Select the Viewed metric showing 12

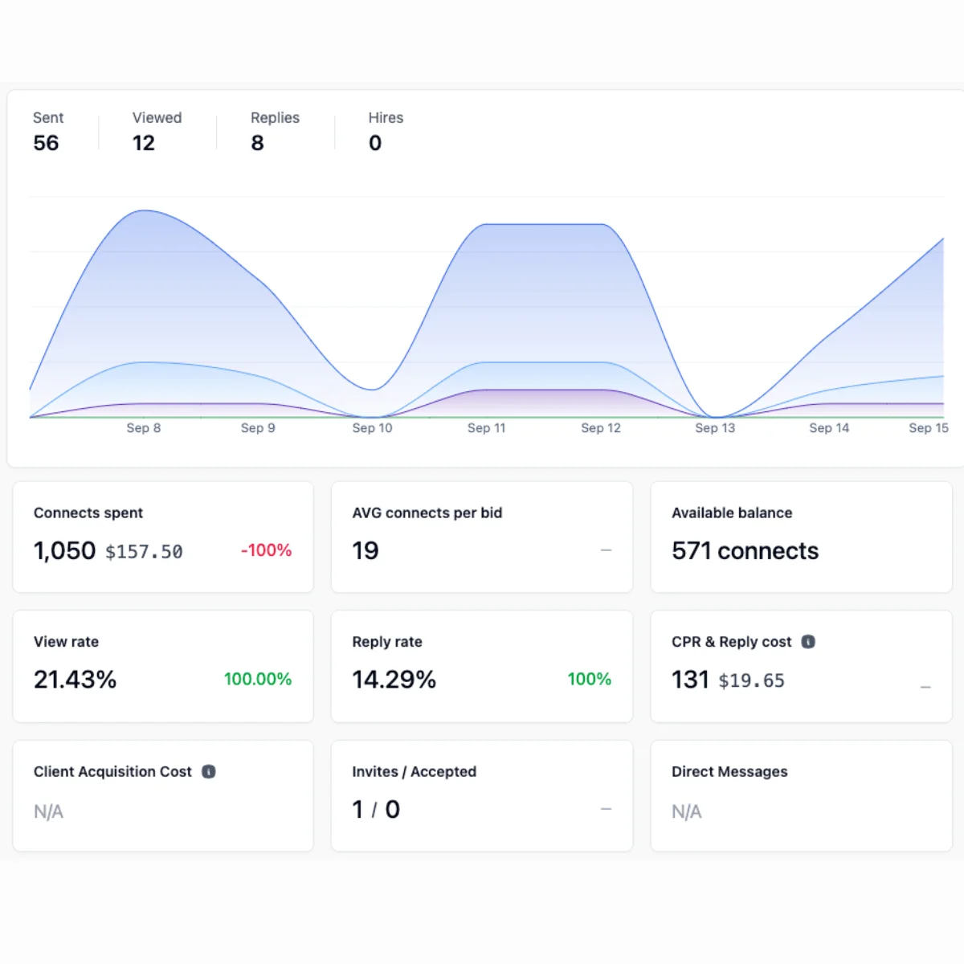[156, 131]
